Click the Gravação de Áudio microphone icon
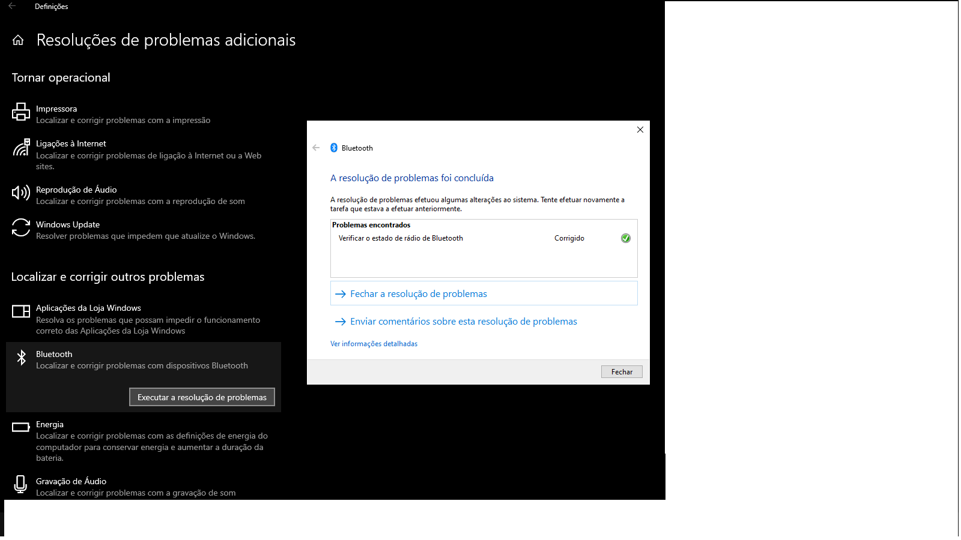Screen dimensions: 961x540 21,484
